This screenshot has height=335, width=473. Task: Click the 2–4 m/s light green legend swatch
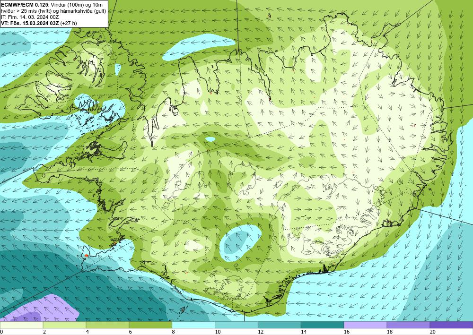pos(64,325)
